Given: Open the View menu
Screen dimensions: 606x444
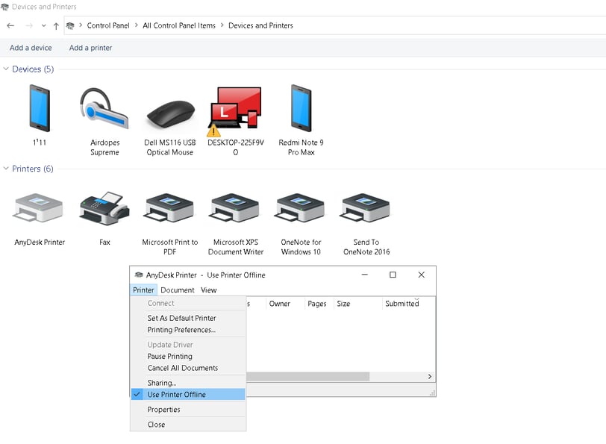Looking at the screenshot, I should coord(209,290).
